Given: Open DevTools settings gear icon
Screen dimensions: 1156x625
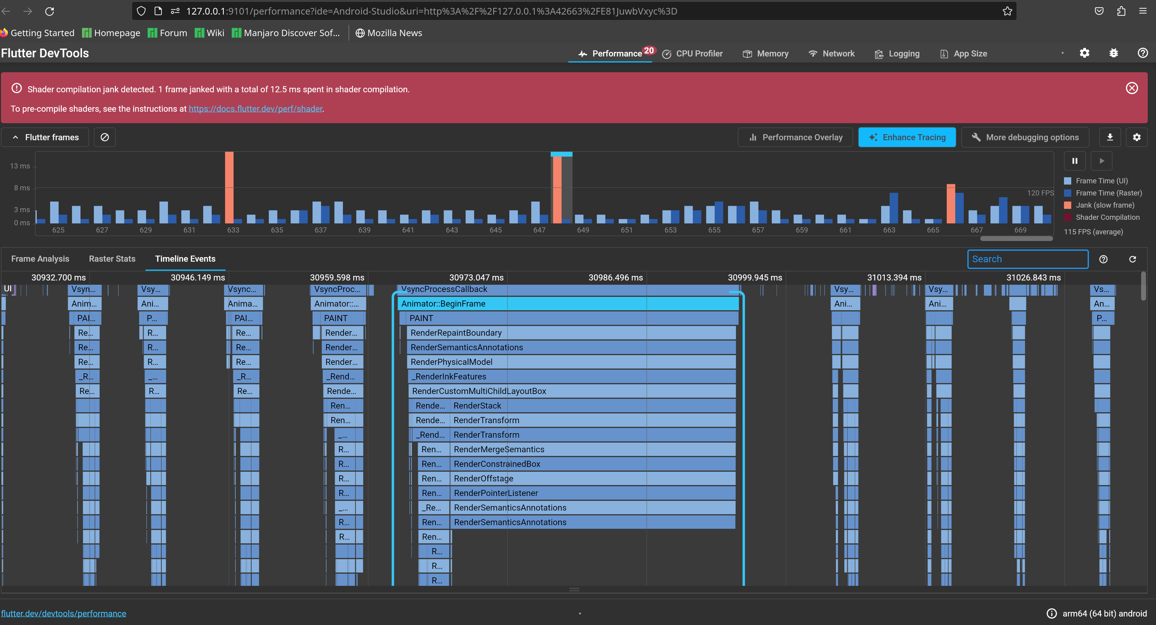Looking at the screenshot, I should (1084, 53).
